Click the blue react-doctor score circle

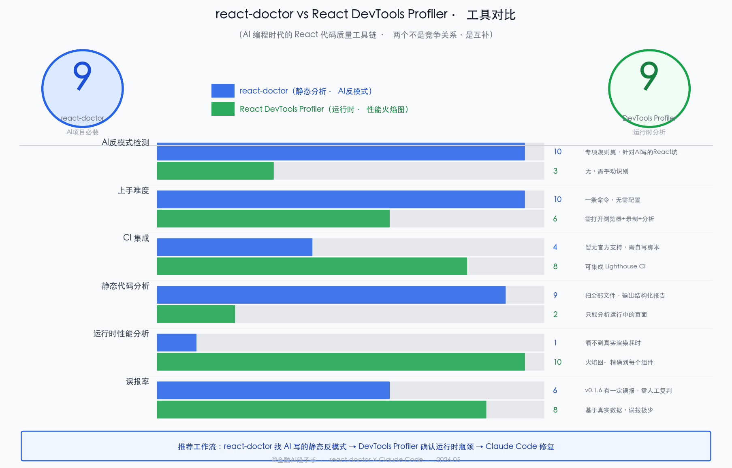tap(83, 89)
